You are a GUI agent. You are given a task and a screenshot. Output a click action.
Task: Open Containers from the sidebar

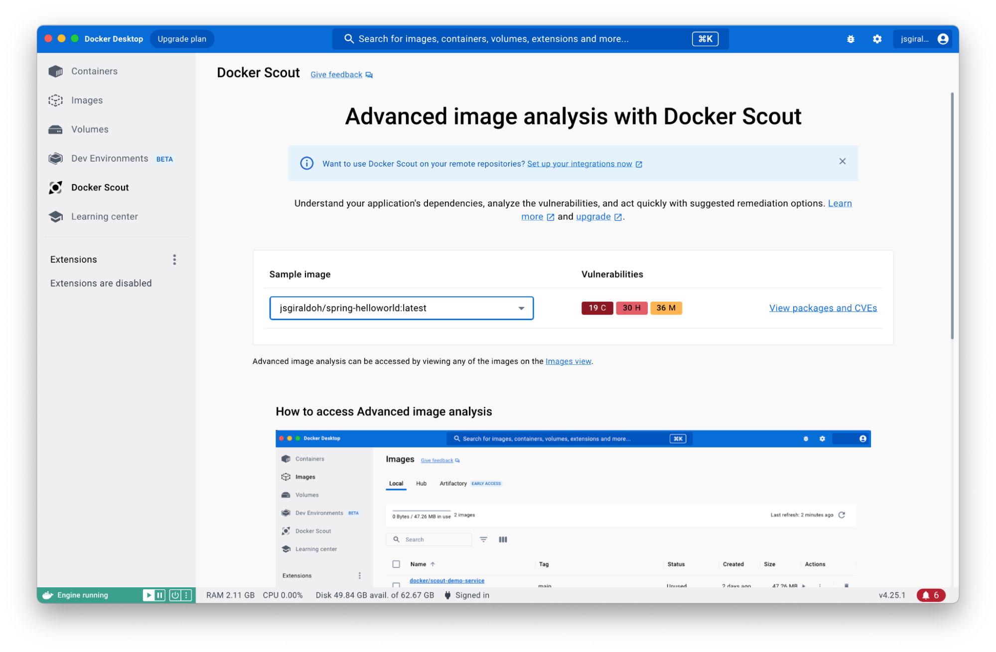(x=94, y=71)
